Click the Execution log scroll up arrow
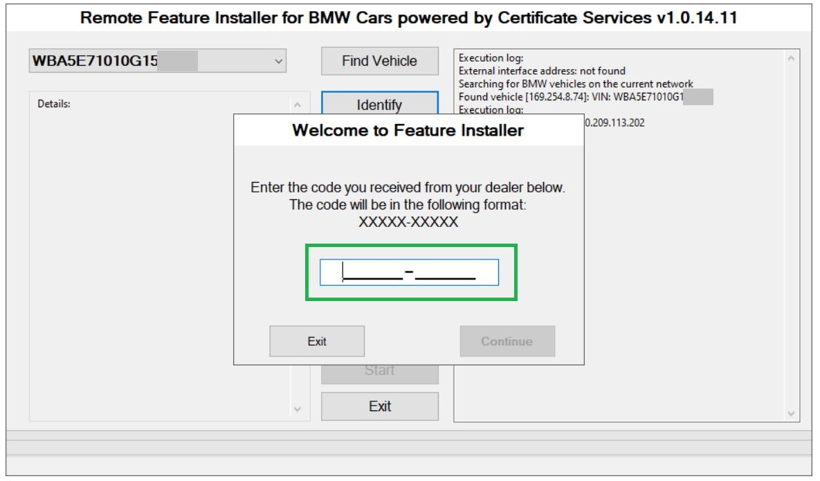This screenshot has width=820, height=481. pyautogui.click(x=792, y=59)
